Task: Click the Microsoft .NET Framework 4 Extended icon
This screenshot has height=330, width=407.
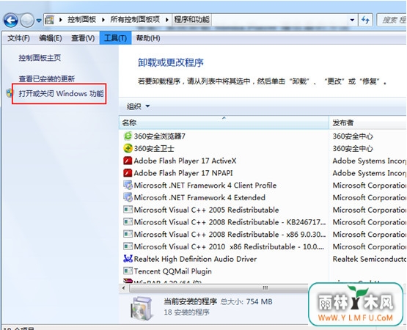Action: (x=128, y=197)
